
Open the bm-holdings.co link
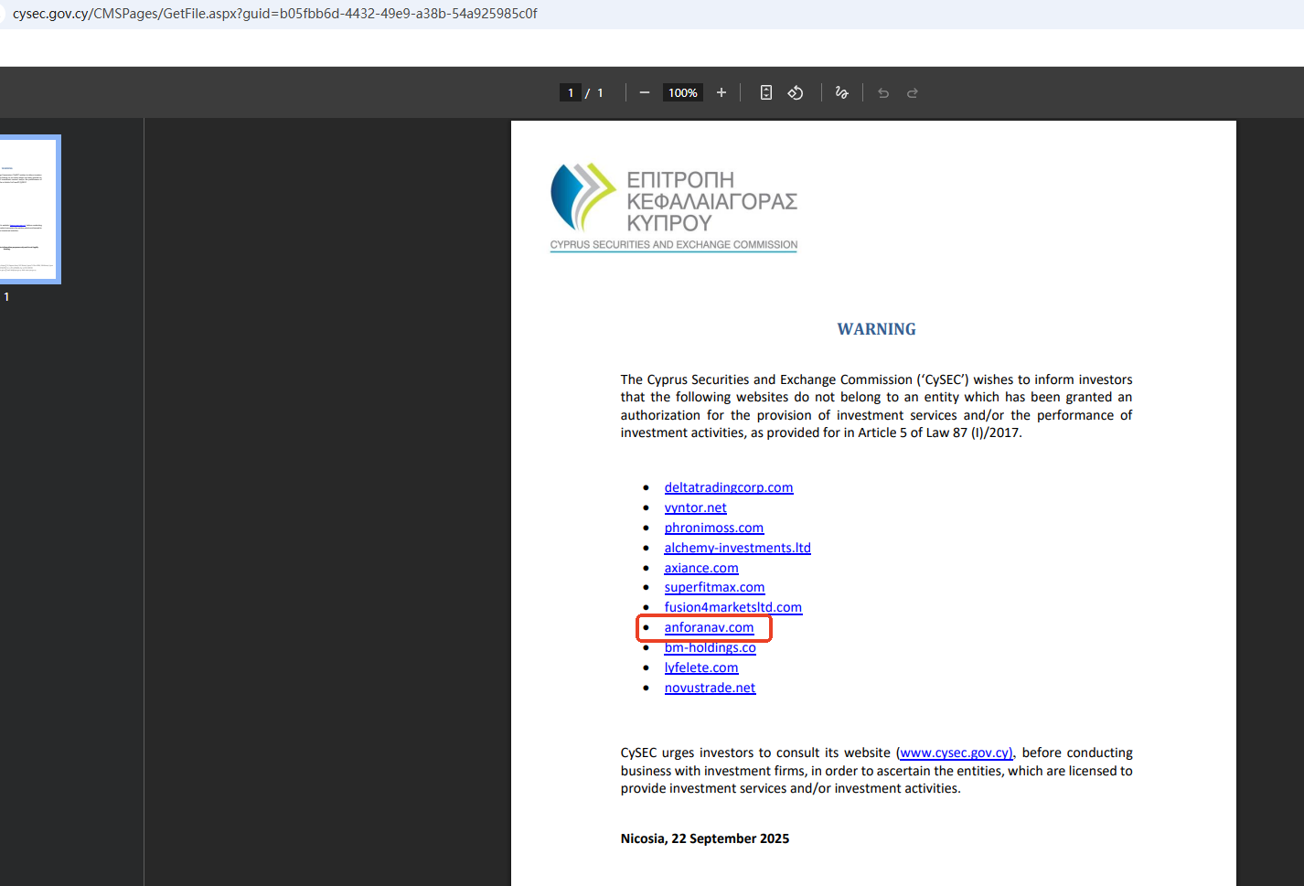[x=711, y=647]
